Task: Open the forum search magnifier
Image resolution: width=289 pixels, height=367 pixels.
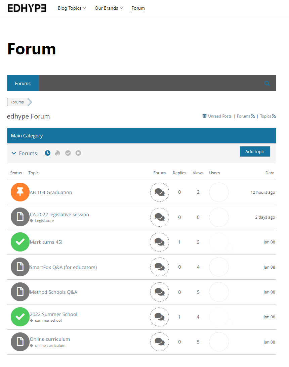Action: pos(267,83)
